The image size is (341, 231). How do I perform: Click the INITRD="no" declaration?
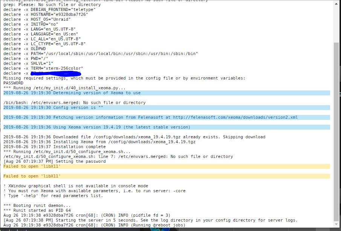[31, 24]
